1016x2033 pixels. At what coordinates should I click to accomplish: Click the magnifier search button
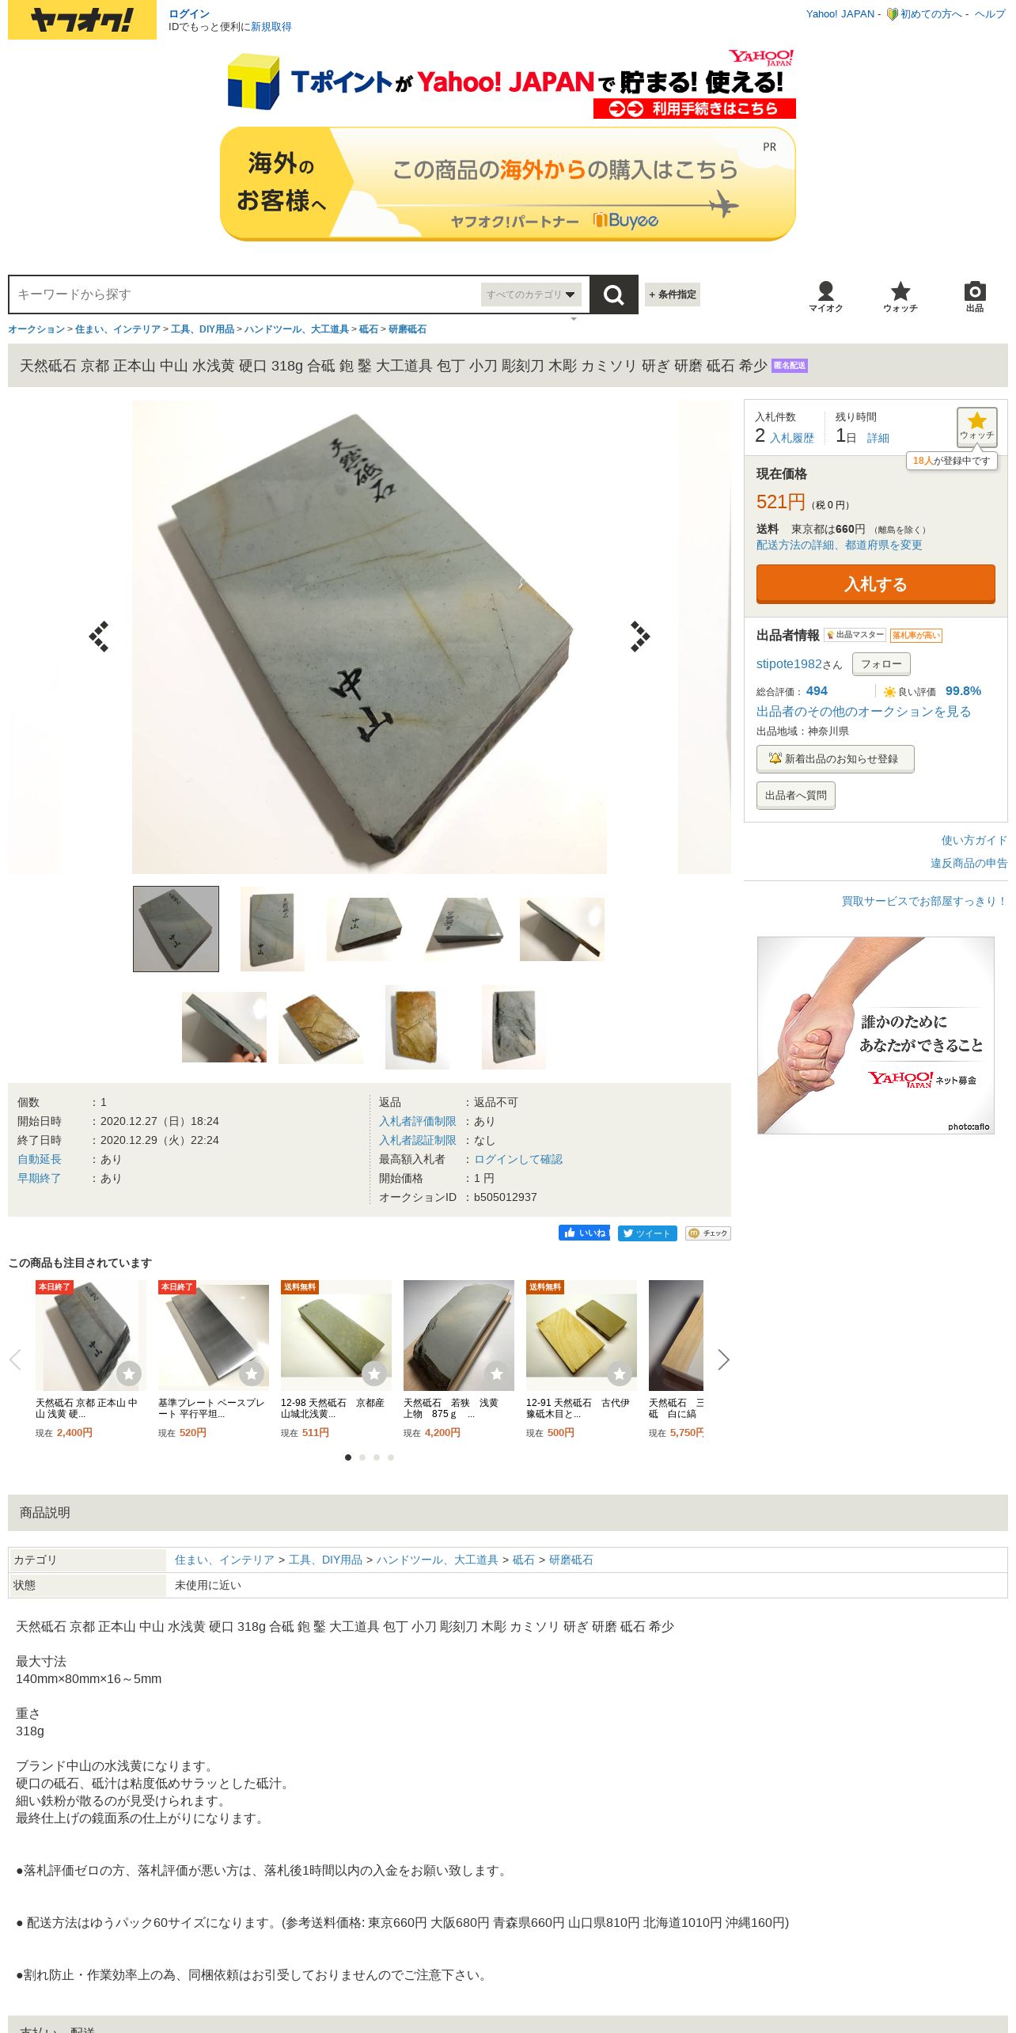pos(613,294)
